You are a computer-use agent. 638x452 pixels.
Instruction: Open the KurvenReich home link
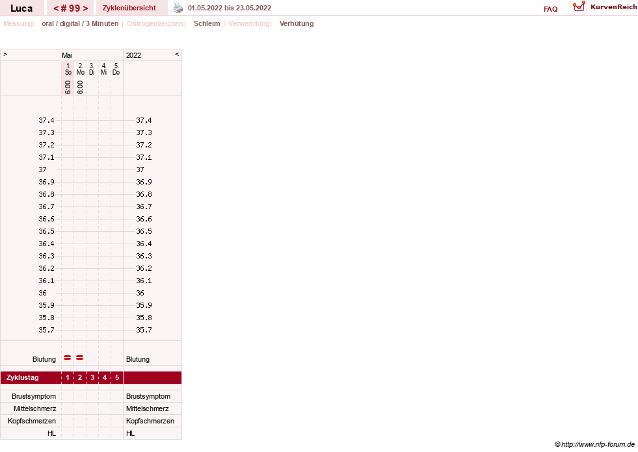pos(613,7)
